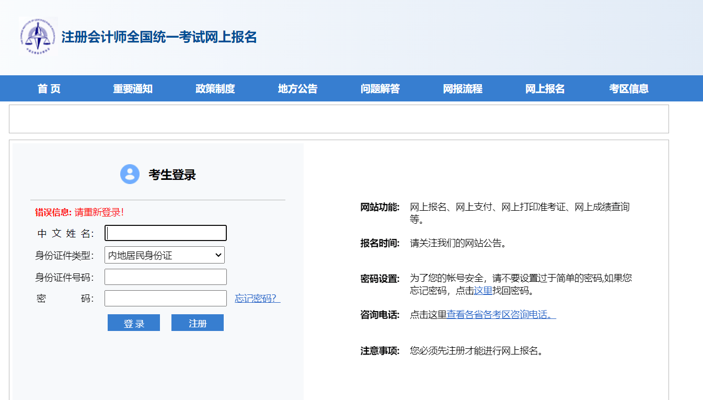Navigate to 地方公告 page

point(296,88)
